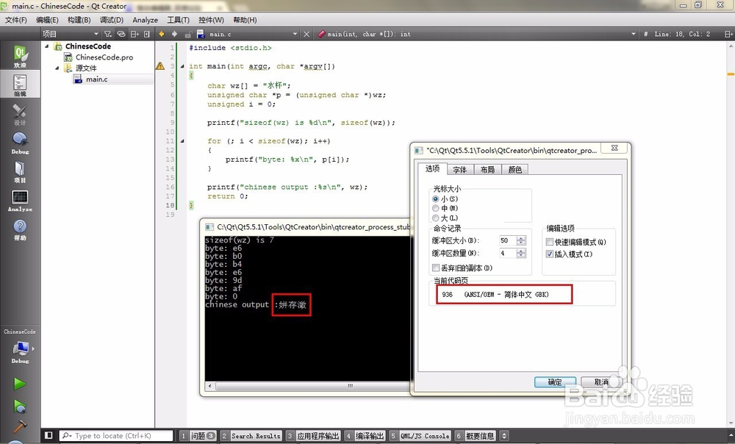Fold the for loop at line 11
Screen dimensions: 735x444
point(182,140)
